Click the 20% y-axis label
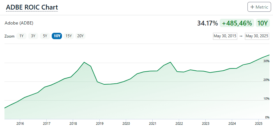 267,80
